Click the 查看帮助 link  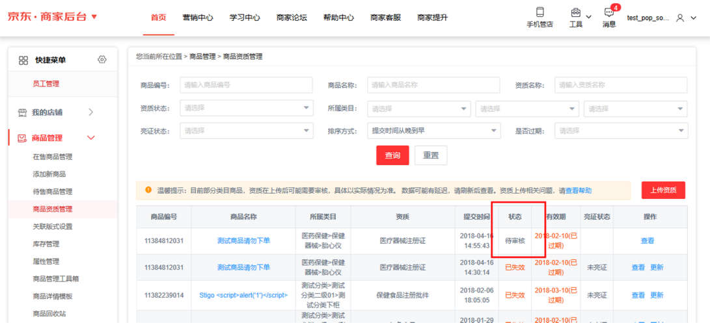[x=578, y=191]
